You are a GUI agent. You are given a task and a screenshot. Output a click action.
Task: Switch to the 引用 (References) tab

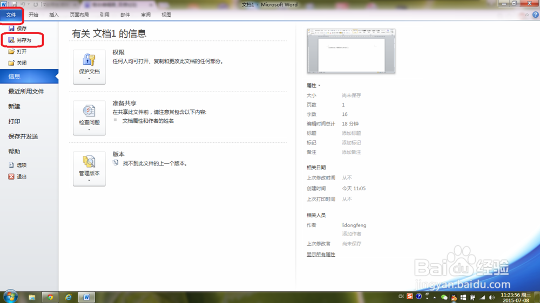coord(105,15)
